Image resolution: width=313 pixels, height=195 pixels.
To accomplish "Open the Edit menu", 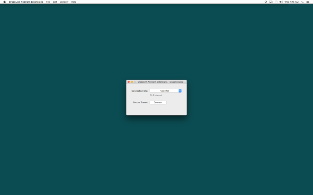I will [x=55, y=2].
